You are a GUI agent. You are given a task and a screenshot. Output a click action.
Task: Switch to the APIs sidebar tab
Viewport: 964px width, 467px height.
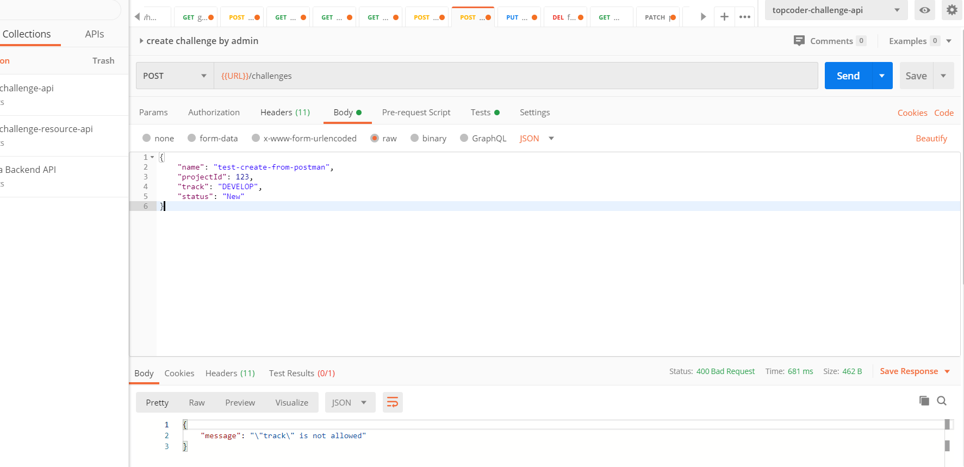coord(94,34)
